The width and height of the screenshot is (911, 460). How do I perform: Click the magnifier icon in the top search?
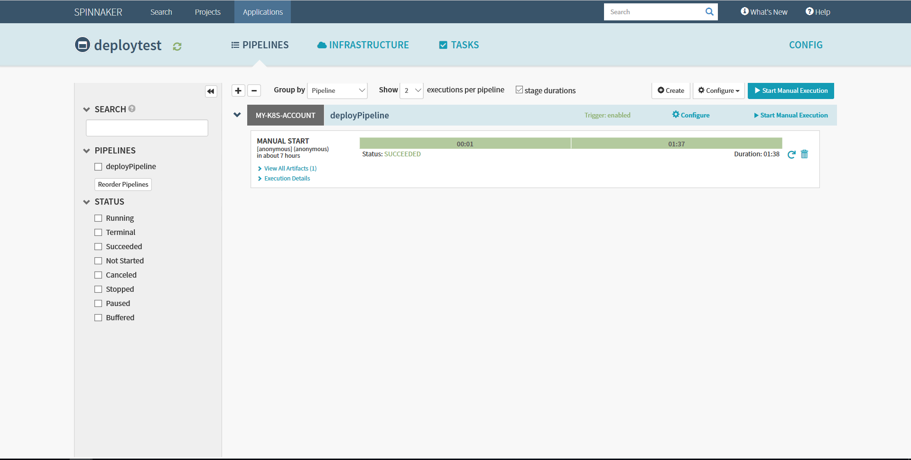coord(709,12)
